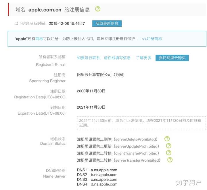Viewport: 207px width, 190px height.
Task: Click Expiration Date(UTC+08:00) label
Action: pyautogui.click(x=42, y=113)
